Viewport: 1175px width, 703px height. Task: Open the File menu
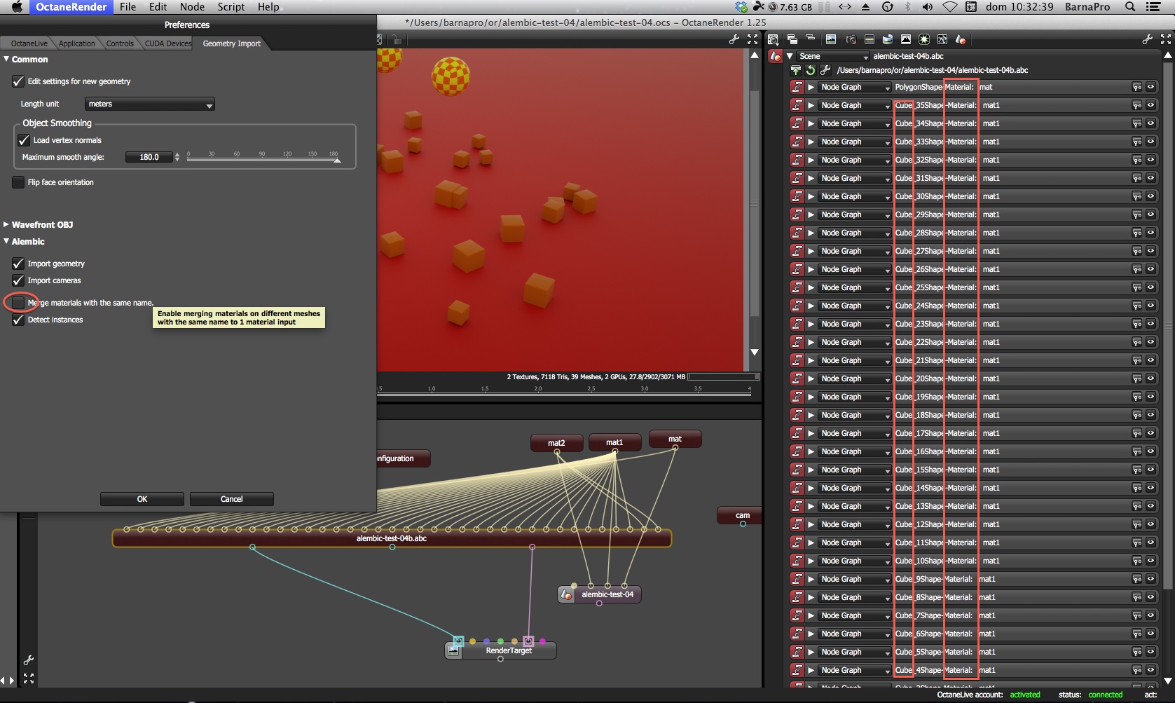click(128, 7)
